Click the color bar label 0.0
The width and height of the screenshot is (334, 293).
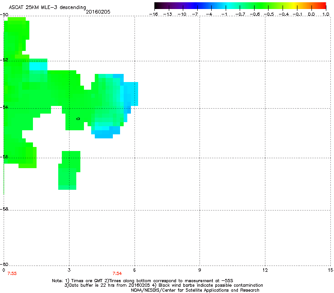pos(311,14)
